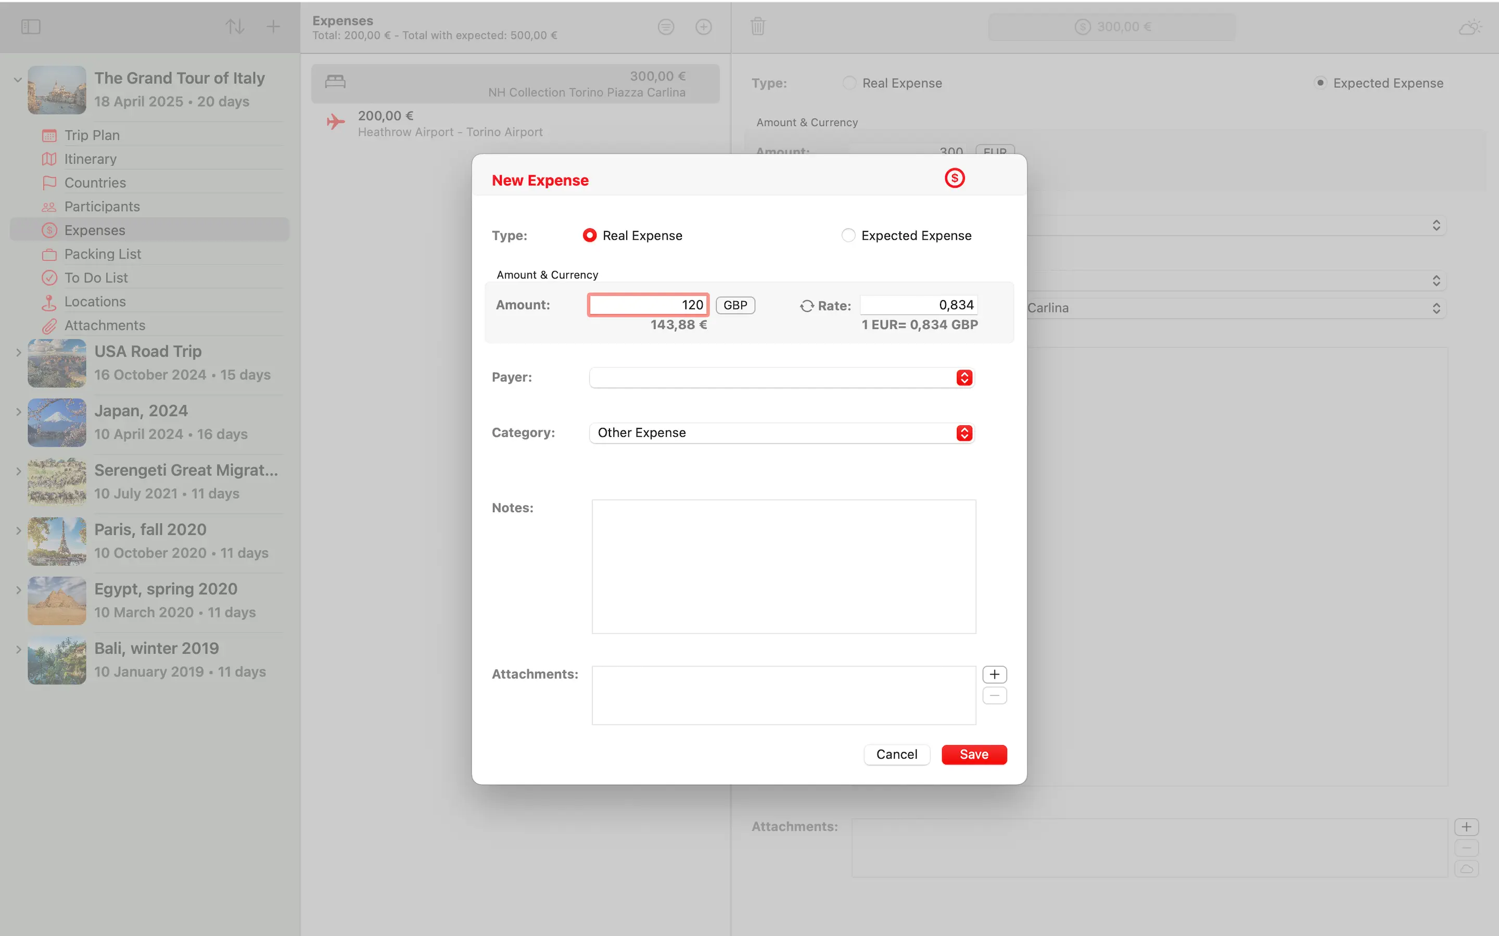1499x936 pixels.
Task: Click the minus button beside Attachments in dialog
Action: tap(994, 696)
